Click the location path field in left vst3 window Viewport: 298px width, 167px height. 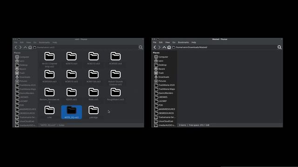pos(86,47)
